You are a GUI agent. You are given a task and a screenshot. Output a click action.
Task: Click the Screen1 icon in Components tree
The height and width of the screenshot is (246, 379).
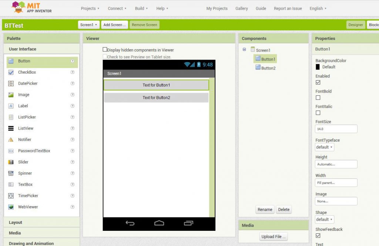tap(253, 49)
